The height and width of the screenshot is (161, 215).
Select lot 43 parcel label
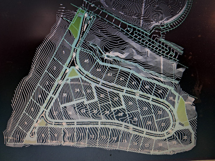[x=110, y=74]
